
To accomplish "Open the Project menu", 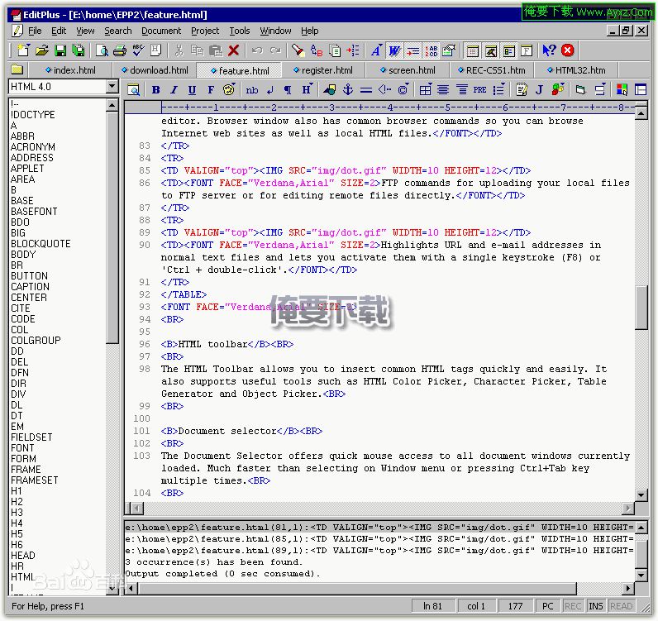I will pyautogui.click(x=205, y=31).
